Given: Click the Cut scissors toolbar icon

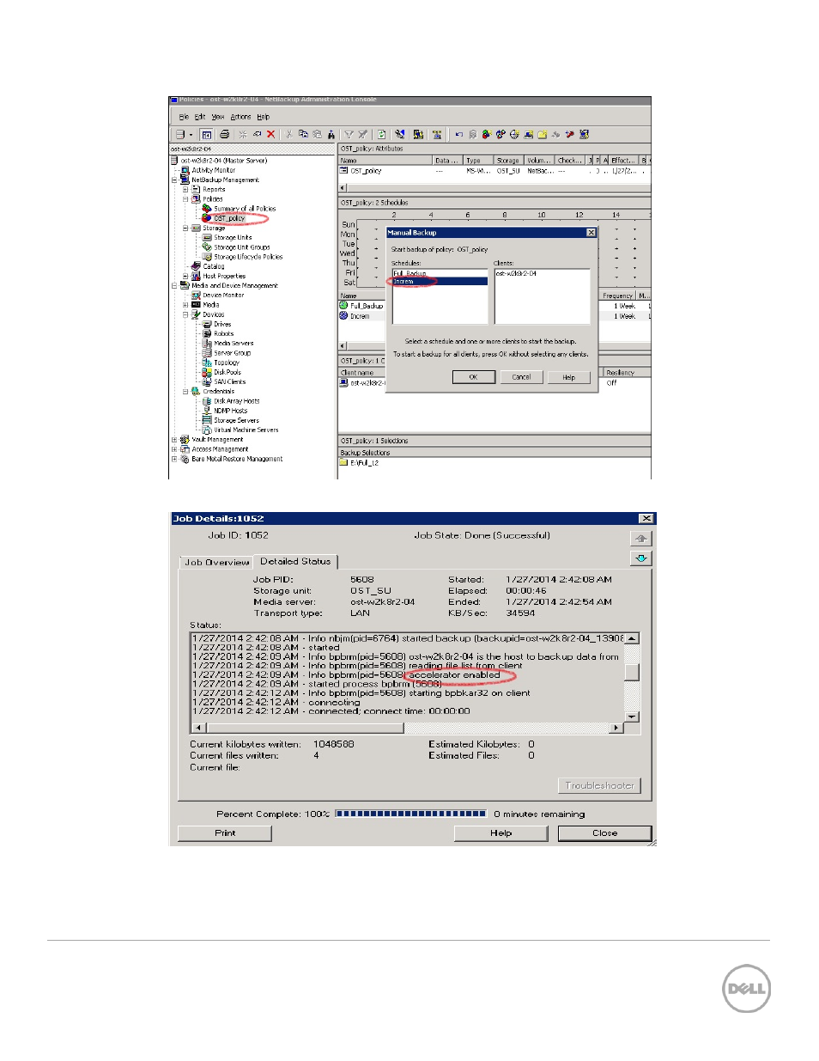Looking at the screenshot, I should point(289,134).
